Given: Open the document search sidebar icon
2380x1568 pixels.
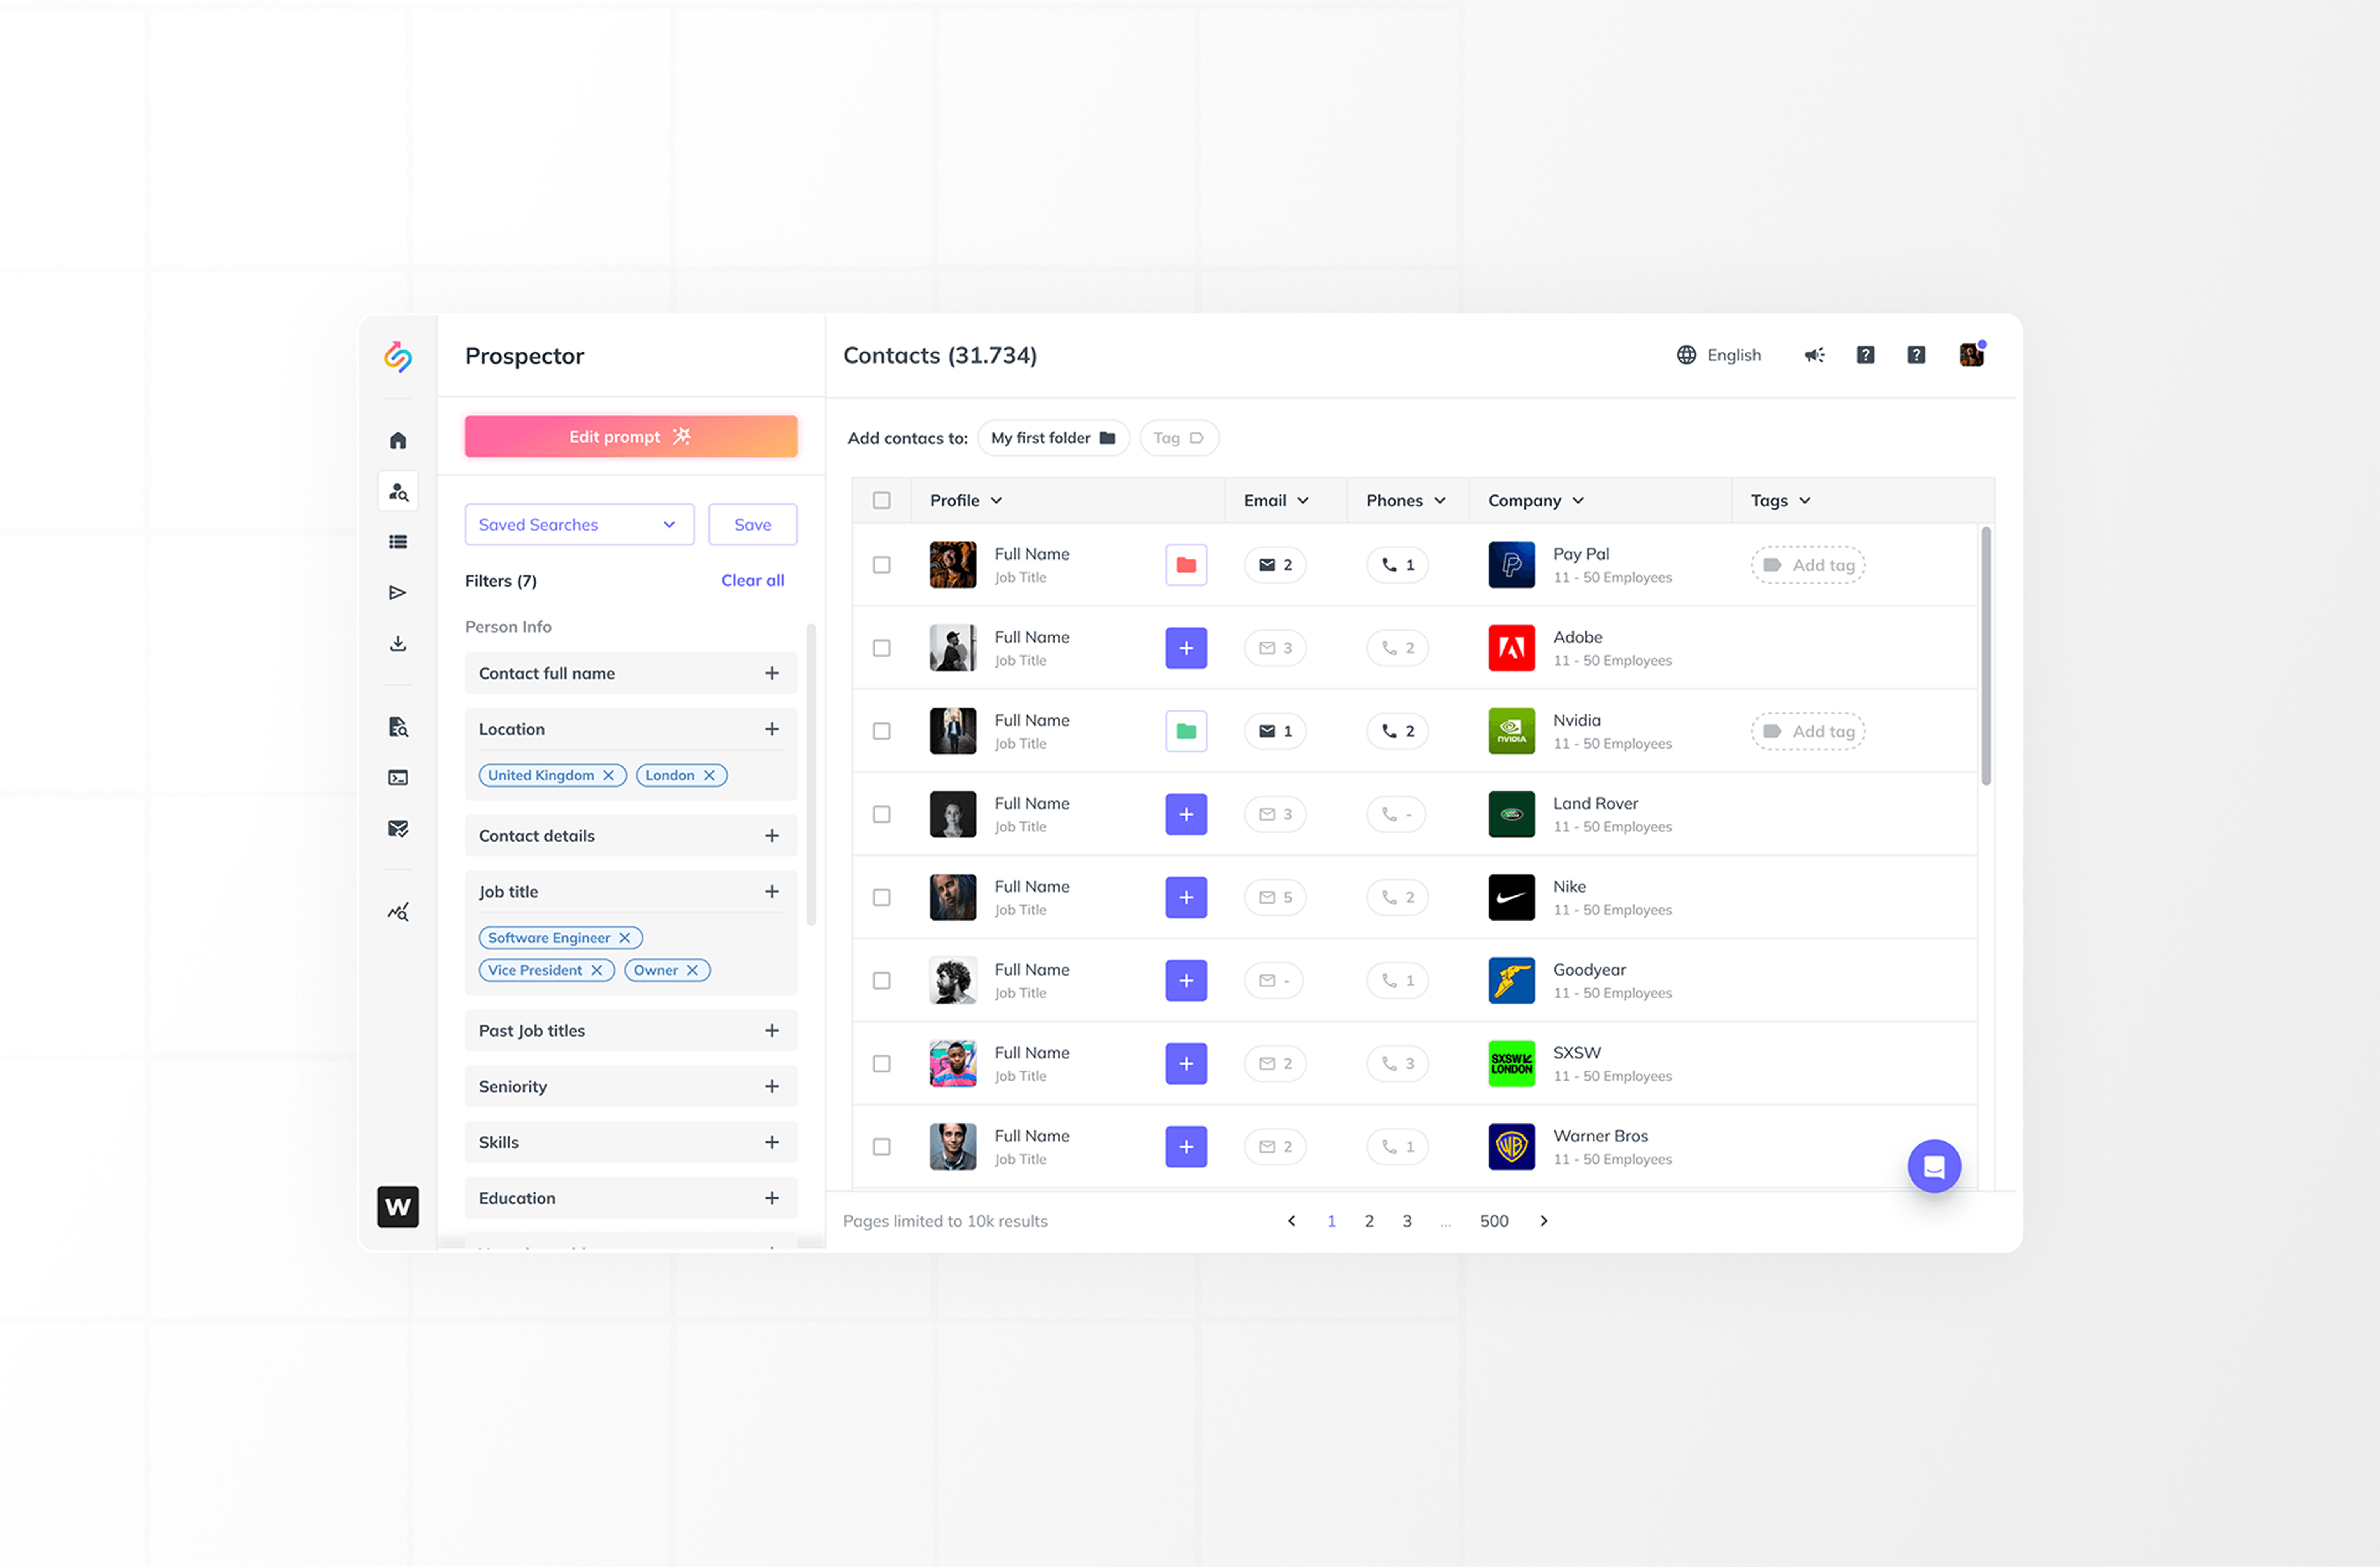Looking at the screenshot, I should pos(398,727).
